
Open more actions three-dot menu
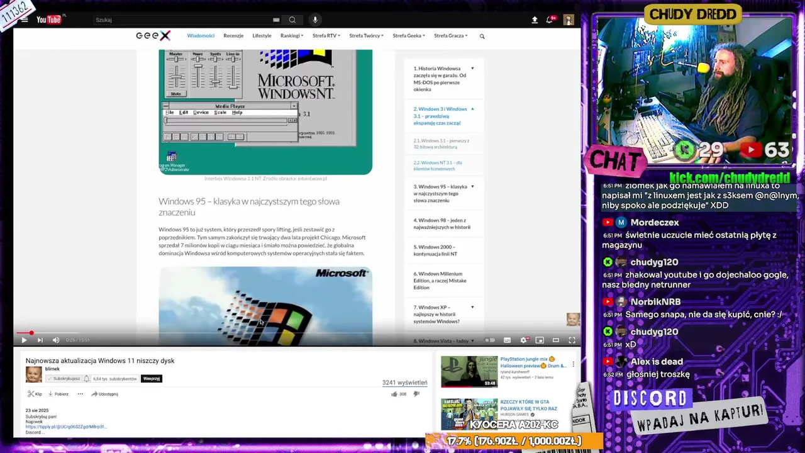80,394
